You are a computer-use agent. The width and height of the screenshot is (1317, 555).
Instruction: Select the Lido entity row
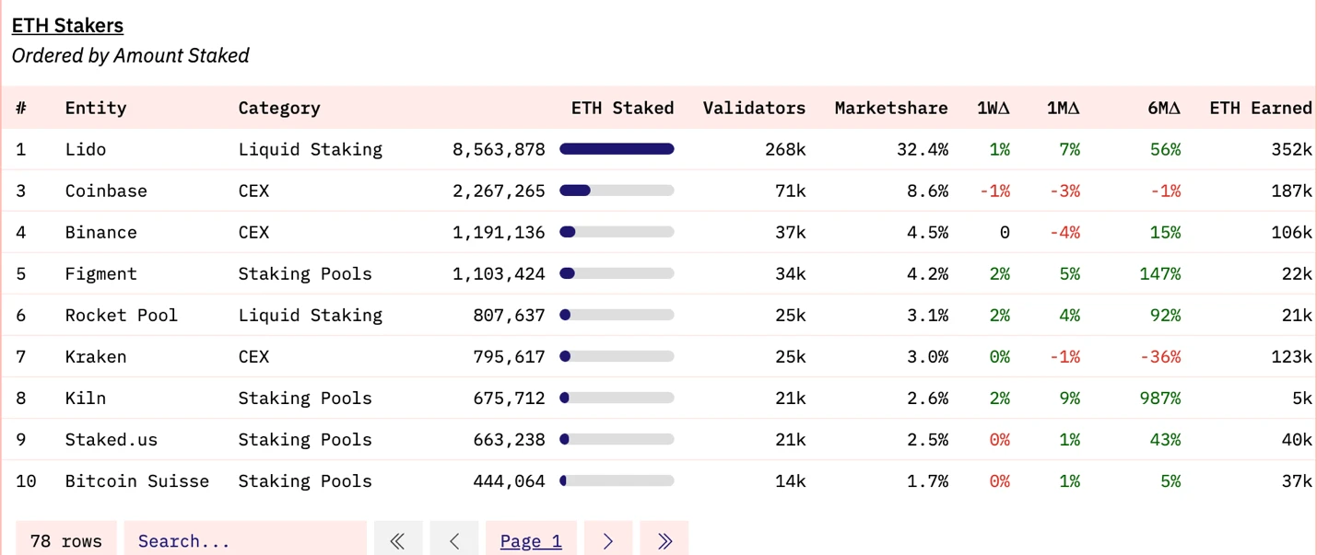pos(86,149)
